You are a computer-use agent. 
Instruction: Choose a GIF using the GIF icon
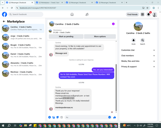[x=62, y=117]
